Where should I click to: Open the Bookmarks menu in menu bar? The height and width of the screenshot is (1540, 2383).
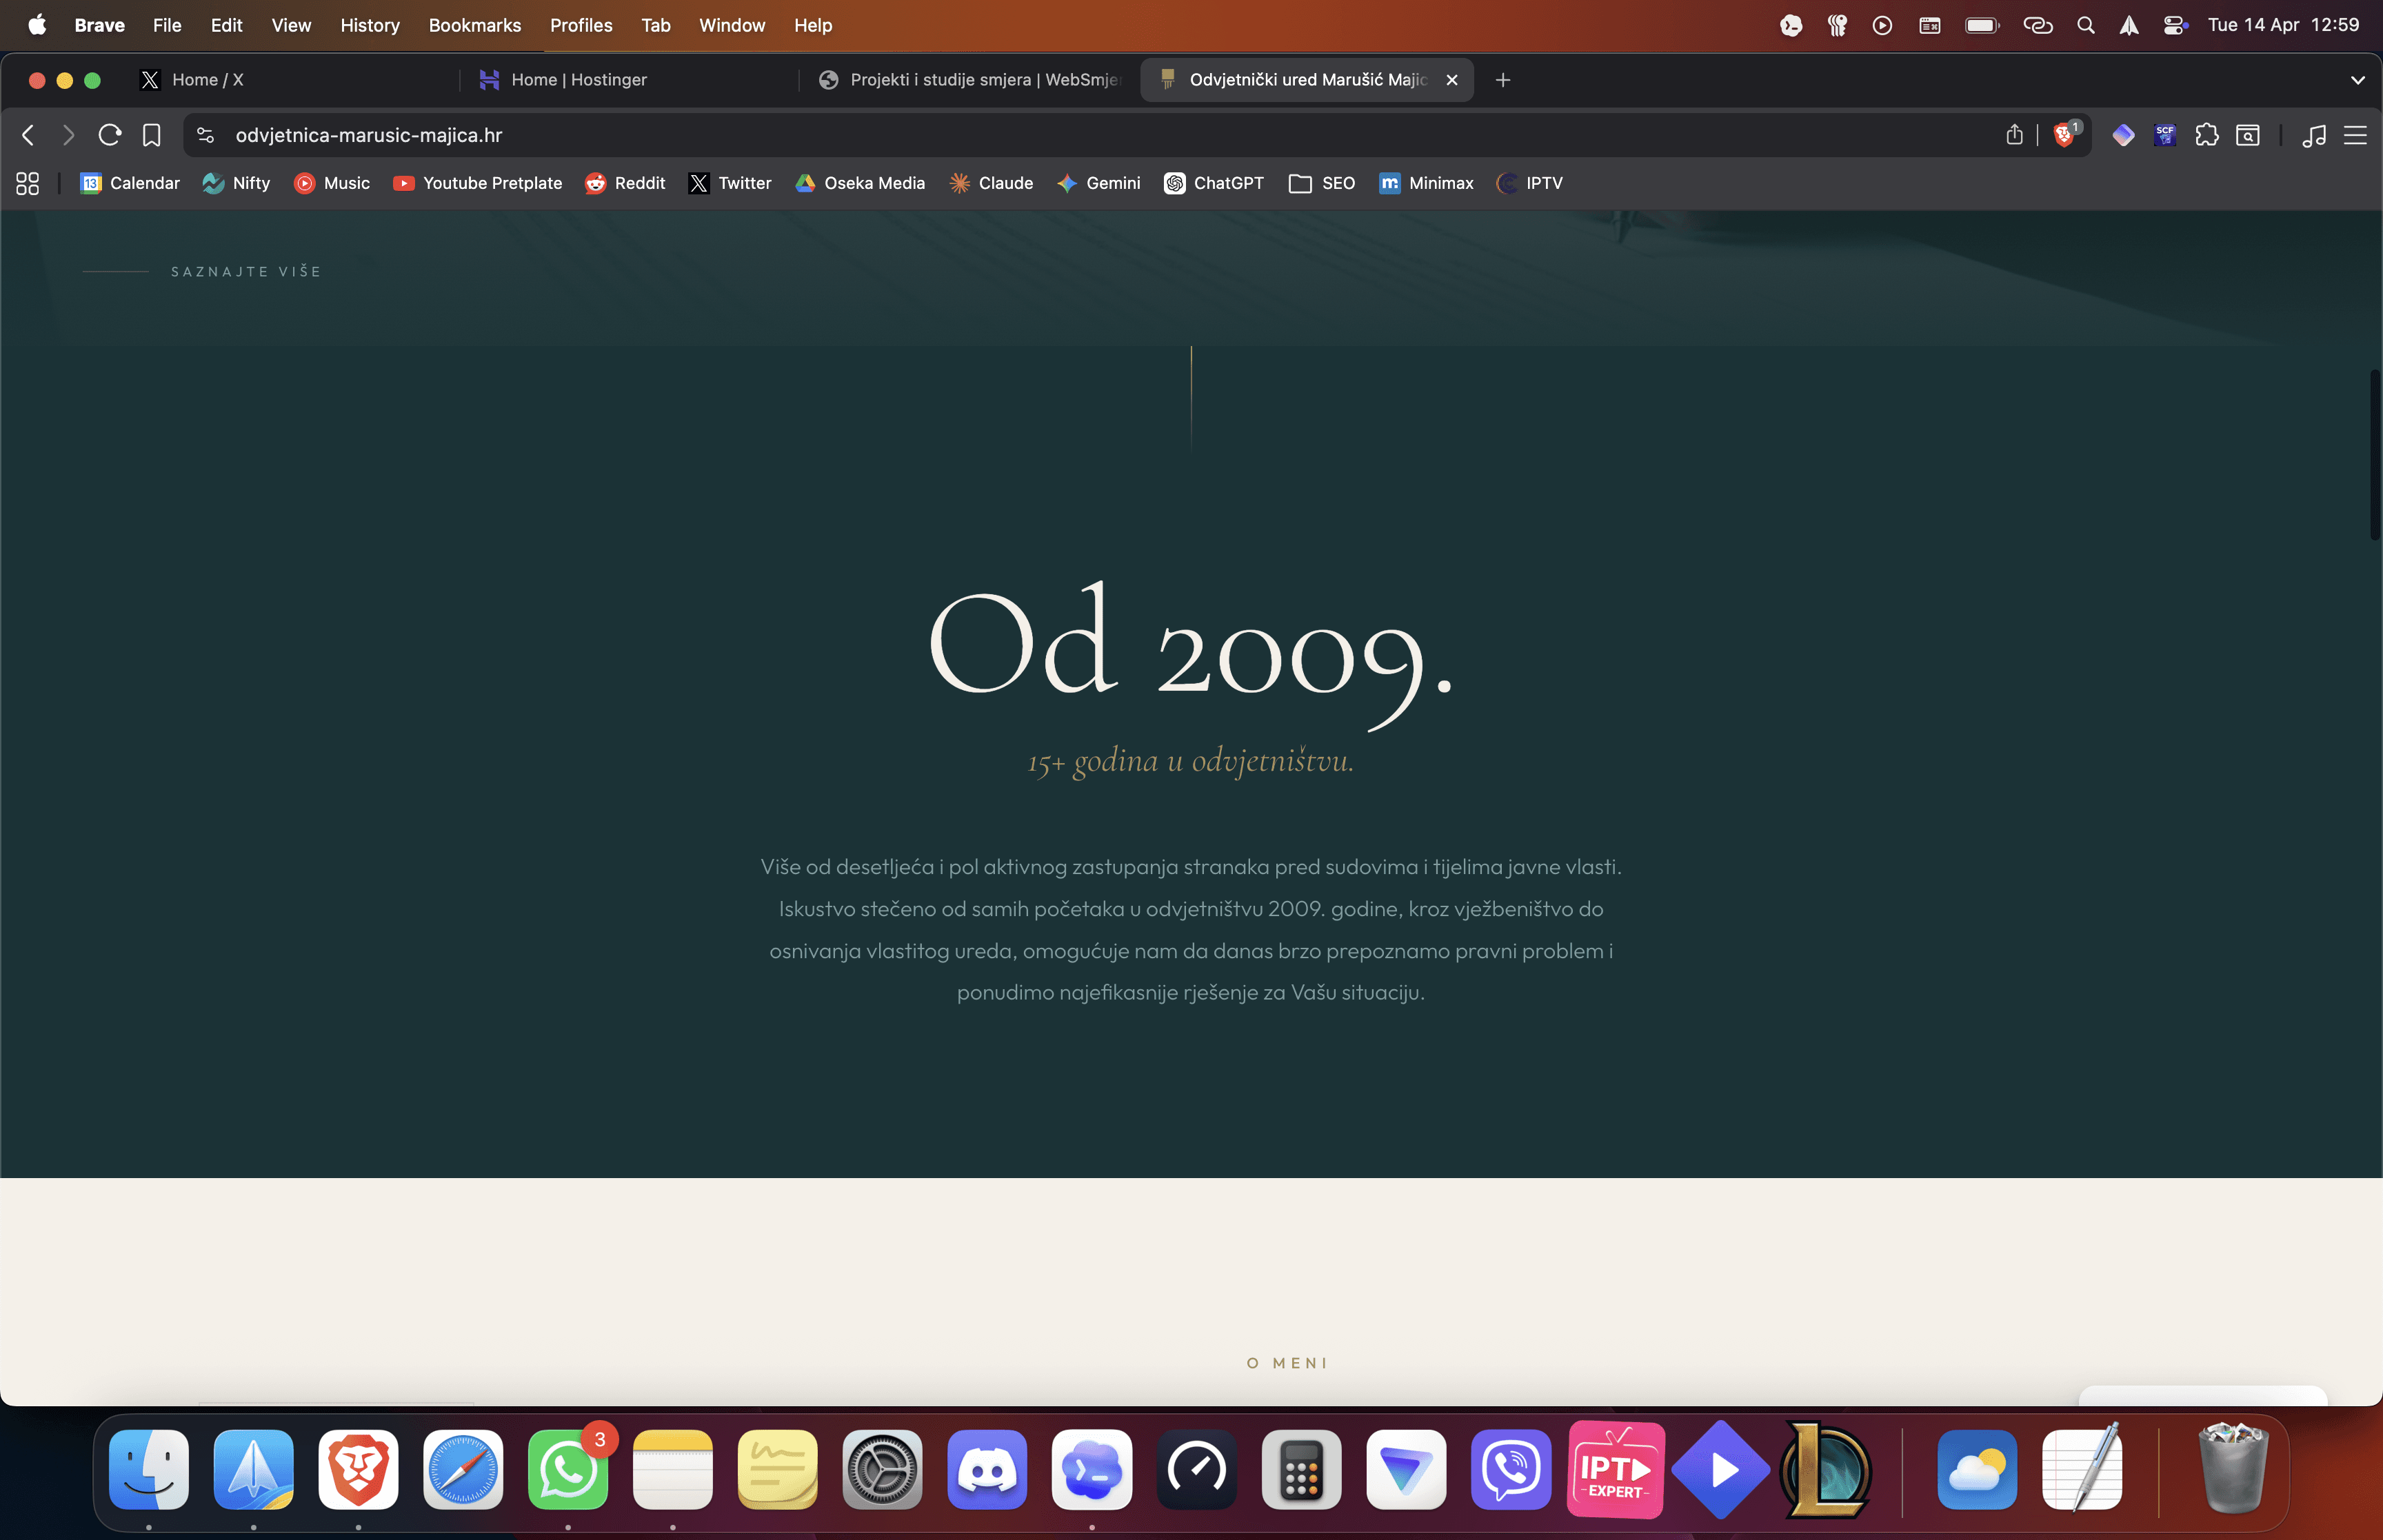[x=474, y=25]
